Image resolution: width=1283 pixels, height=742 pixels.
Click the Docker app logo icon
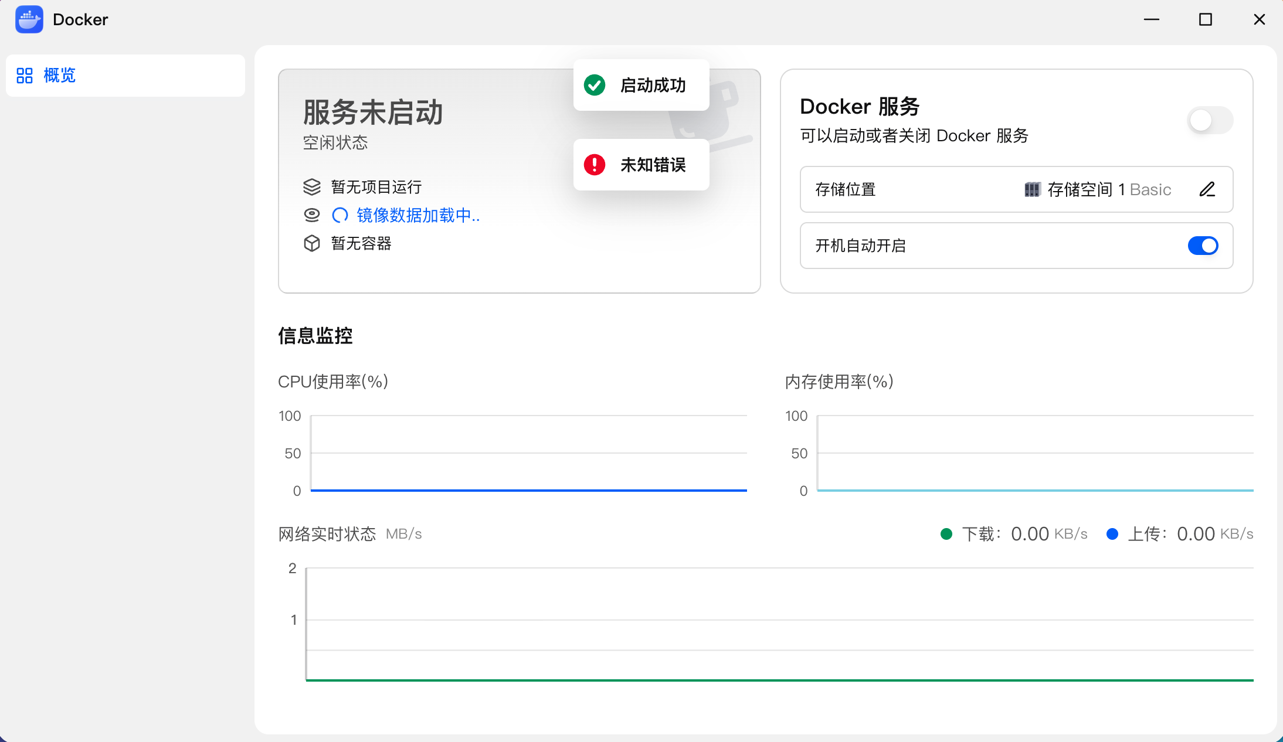29,19
